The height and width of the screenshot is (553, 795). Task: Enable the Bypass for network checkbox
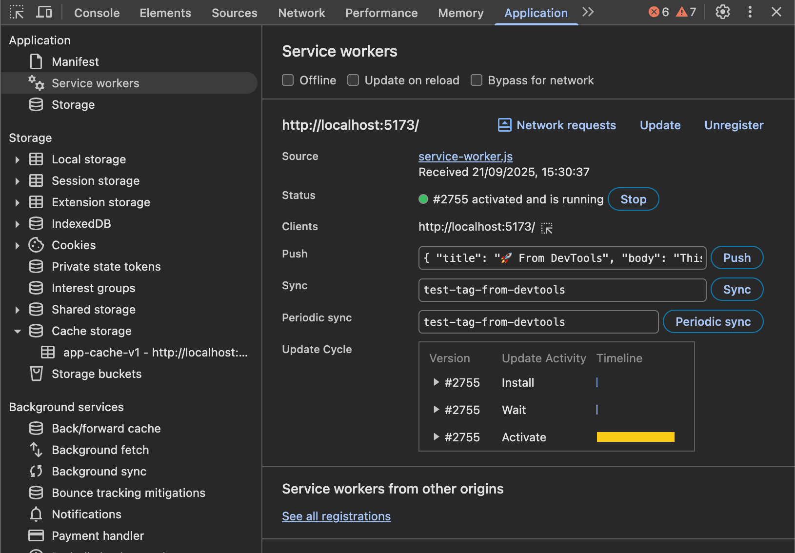(x=477, y=80)
